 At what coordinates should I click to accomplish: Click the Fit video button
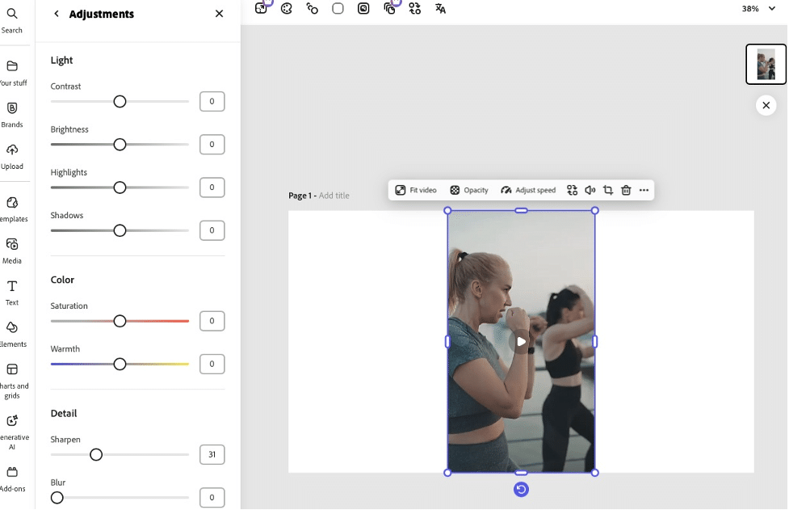click(416, 190)
